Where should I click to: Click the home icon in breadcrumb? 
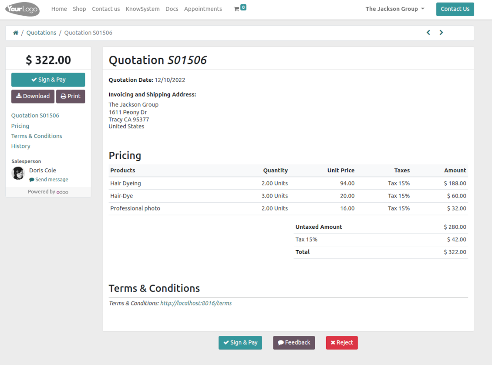click(16, 33)
